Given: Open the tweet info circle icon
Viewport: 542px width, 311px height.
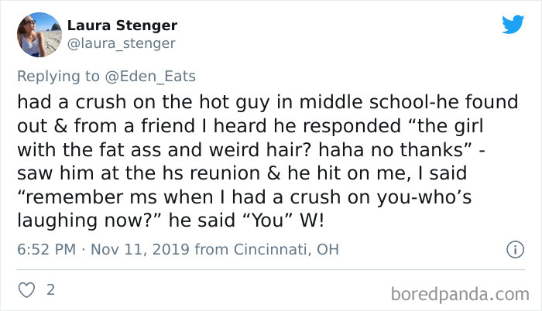Looking at the screenshot, I should pyautogui.click(x=516, y=249).
